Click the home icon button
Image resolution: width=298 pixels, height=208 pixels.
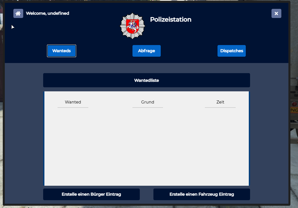pyautogui.click(x=18, y=13)
